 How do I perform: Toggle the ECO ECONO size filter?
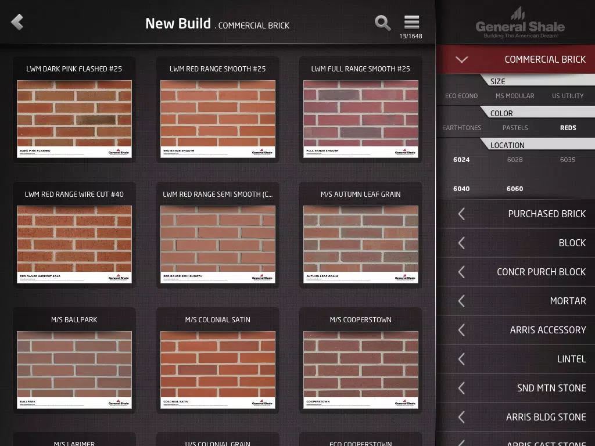461,96
